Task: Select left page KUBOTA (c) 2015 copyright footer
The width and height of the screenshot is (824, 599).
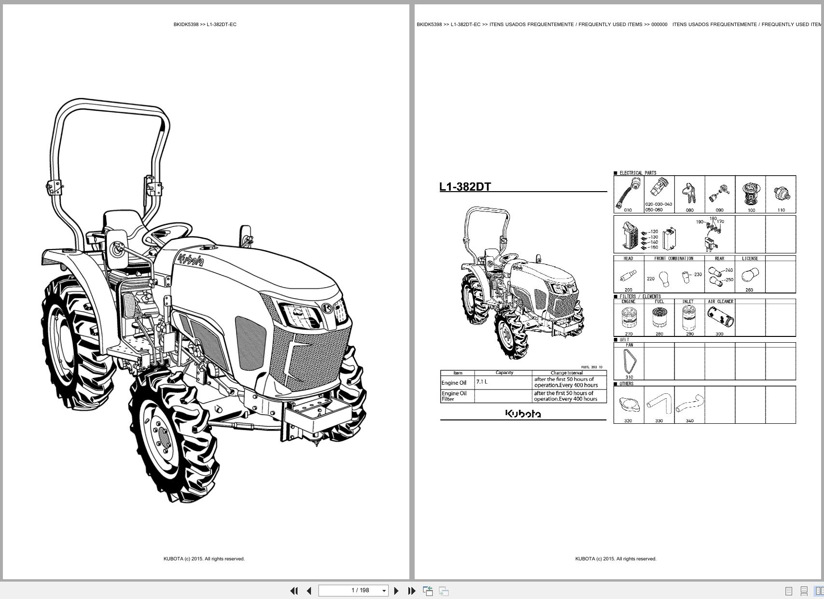Action: click(x=204, y=559)
